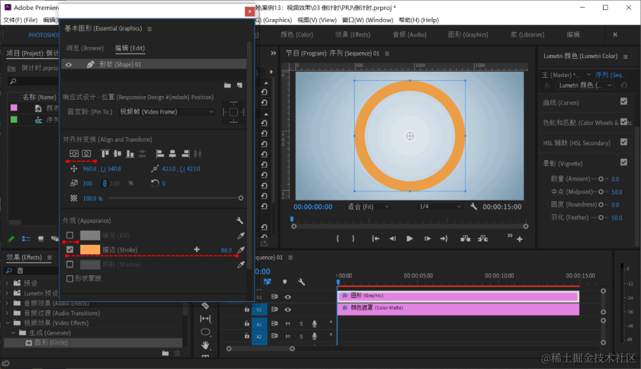The height and width of the screenshot is (369, 641).
Task: Select the Color Matte clip on timeline
Action: 458,309
